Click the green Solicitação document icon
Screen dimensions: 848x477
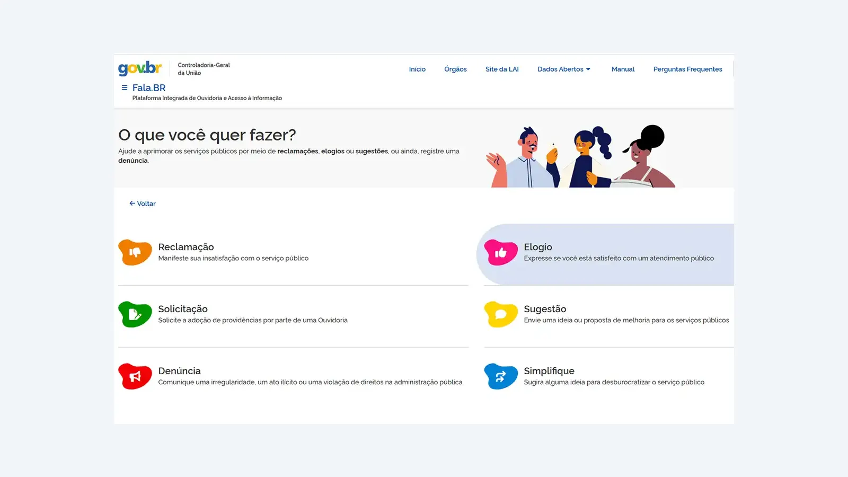[x=135, y=314]
